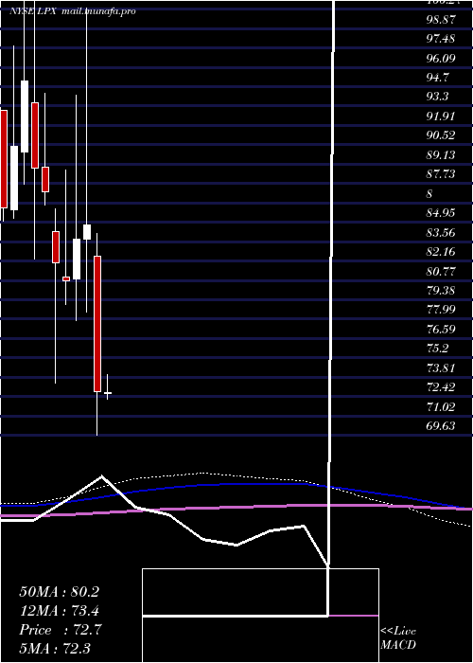
Task: Click the 75.2 price axis label
Action: point(437,349)
